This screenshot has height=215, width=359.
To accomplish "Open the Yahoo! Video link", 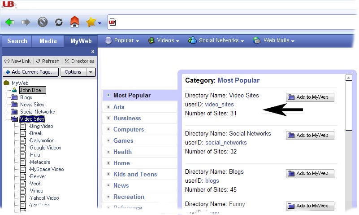I will click(x=44, y=198).
